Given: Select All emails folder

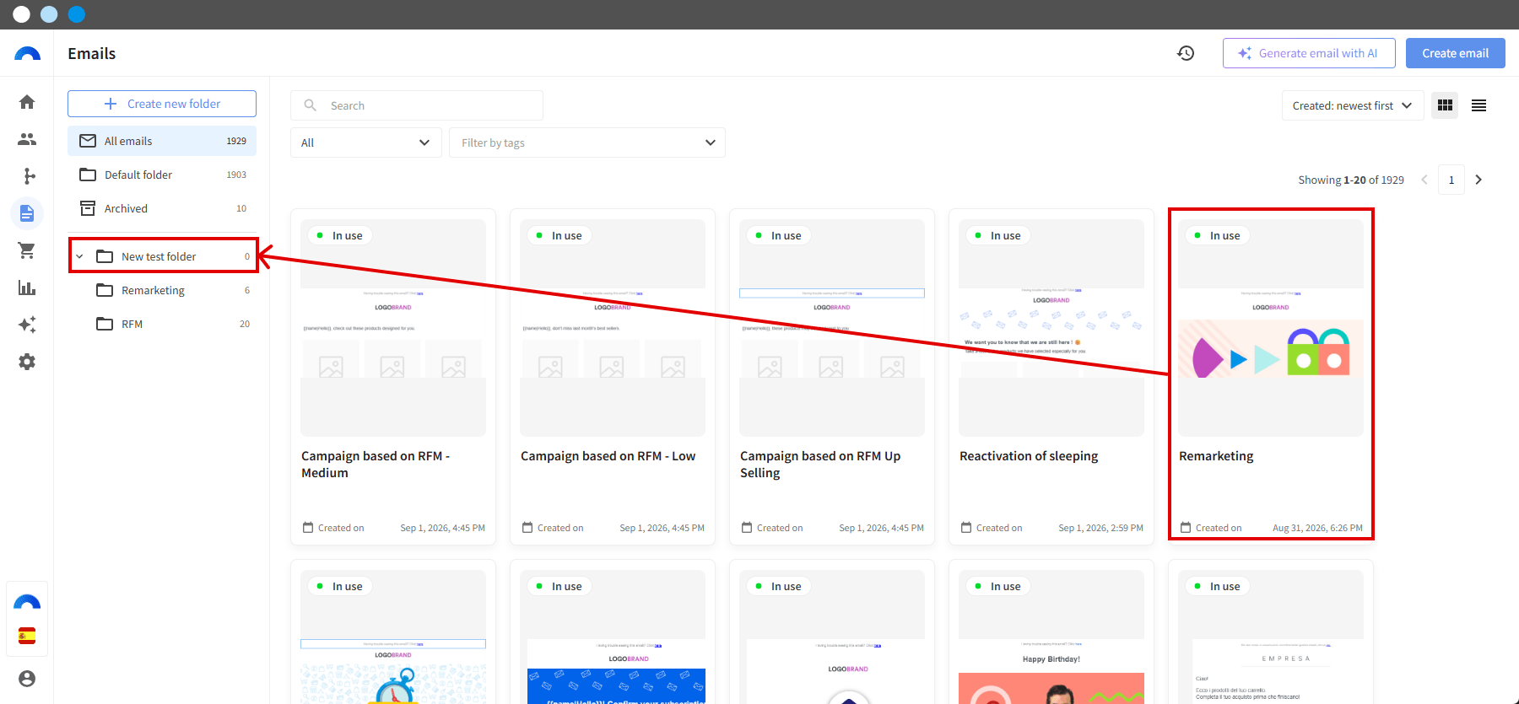Looking at the screenshot, I should pos(162,141).
